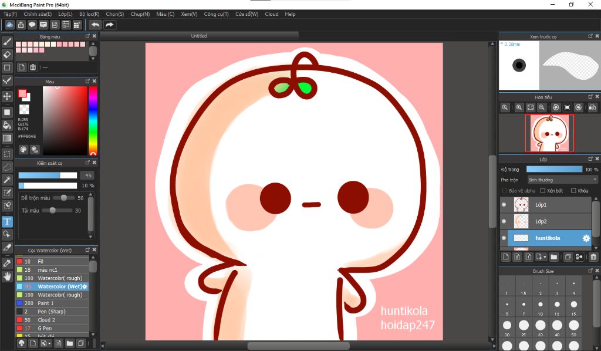Undock the Hoa tiêu navigator panel

pos(590,97)
